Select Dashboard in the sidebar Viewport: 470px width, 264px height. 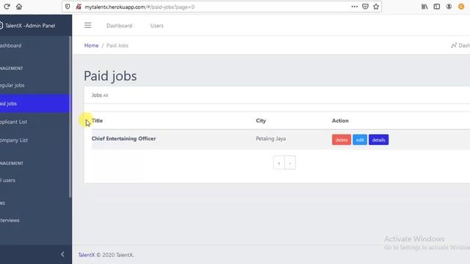point(35,45)
